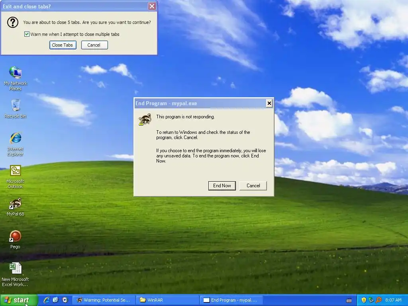This screenshot has width=408, height=306.
Task: Click the raccoon warning icon in End Program dialog
Action: click(145, 120)
